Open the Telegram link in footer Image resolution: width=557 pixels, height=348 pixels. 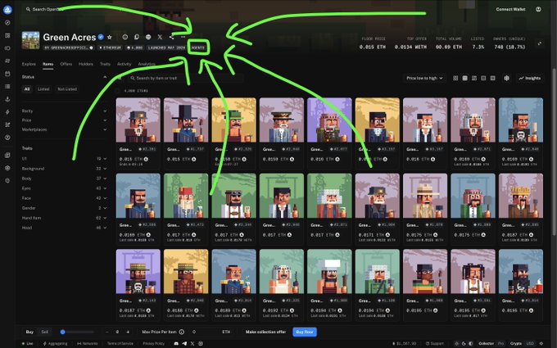coord(184,343)
